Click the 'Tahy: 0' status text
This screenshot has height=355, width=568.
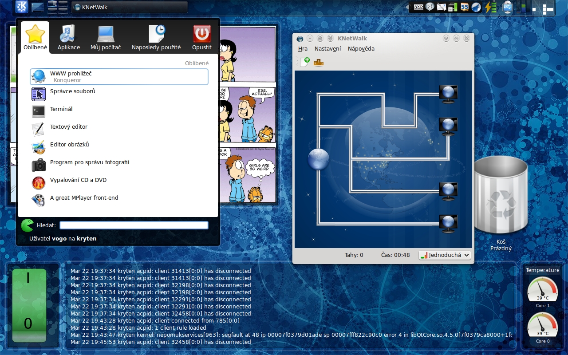point(354,255)
